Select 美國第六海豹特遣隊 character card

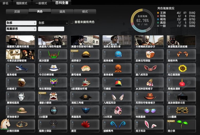point(53,42)
